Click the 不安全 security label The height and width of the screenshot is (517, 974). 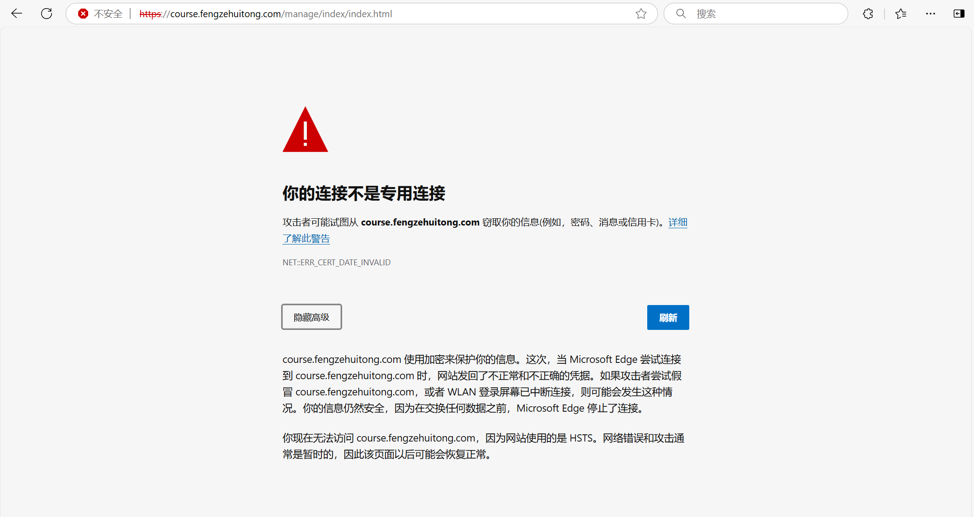(x=108, y=14)
